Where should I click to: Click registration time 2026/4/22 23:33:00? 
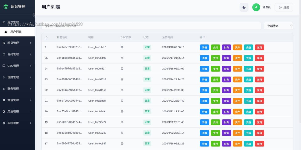pos(173,111)
